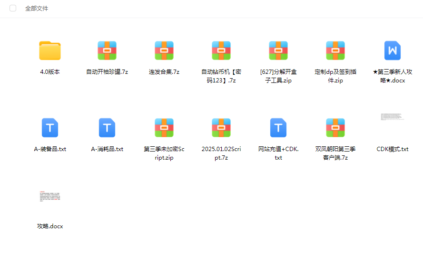Select the CDK模式.txt file name label

point(393,149)
